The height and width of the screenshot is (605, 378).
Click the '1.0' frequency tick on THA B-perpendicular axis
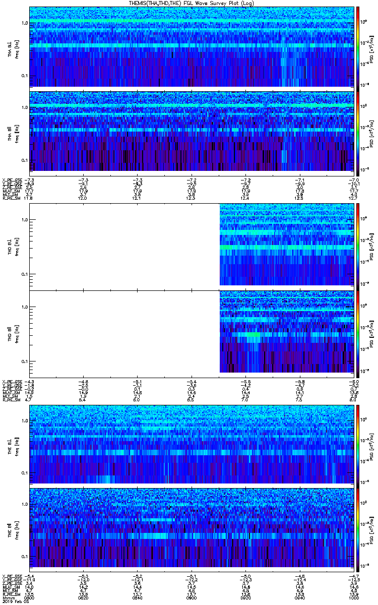click(25, 24)
